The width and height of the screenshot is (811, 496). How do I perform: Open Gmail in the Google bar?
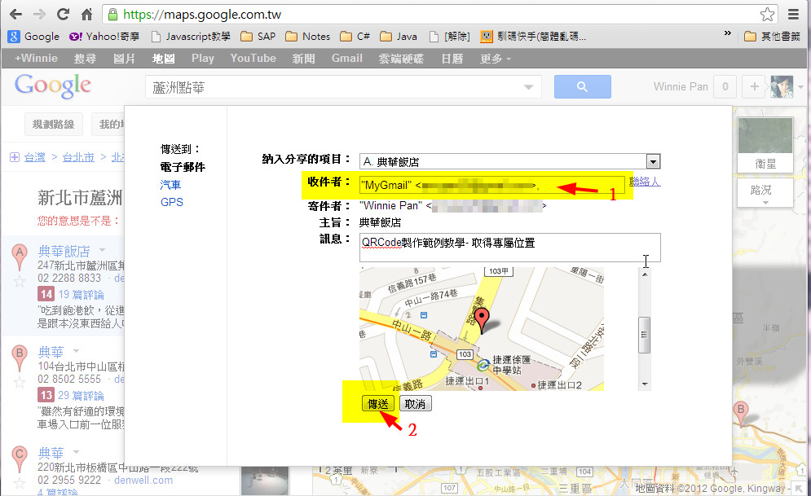[x=346, y=59]
